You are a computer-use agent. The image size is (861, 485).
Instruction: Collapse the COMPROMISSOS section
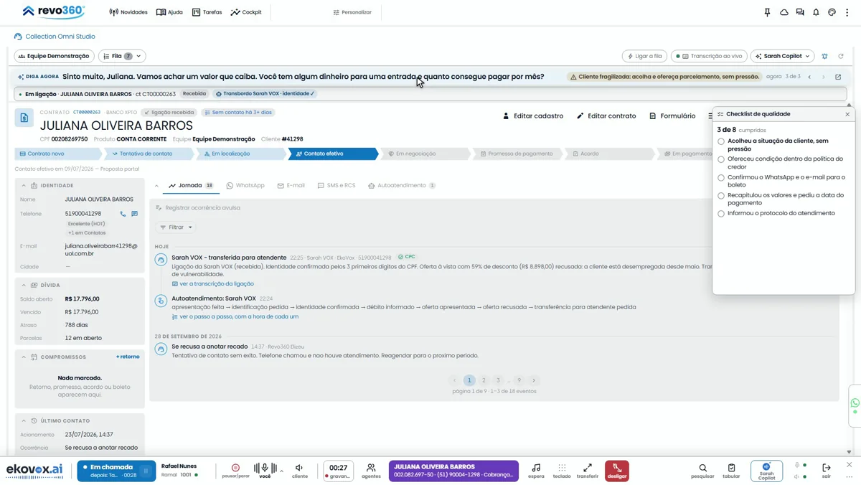tap(23, 357)
